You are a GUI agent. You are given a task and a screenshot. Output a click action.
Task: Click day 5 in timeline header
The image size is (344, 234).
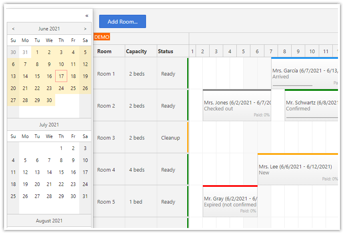pos(243,51)
